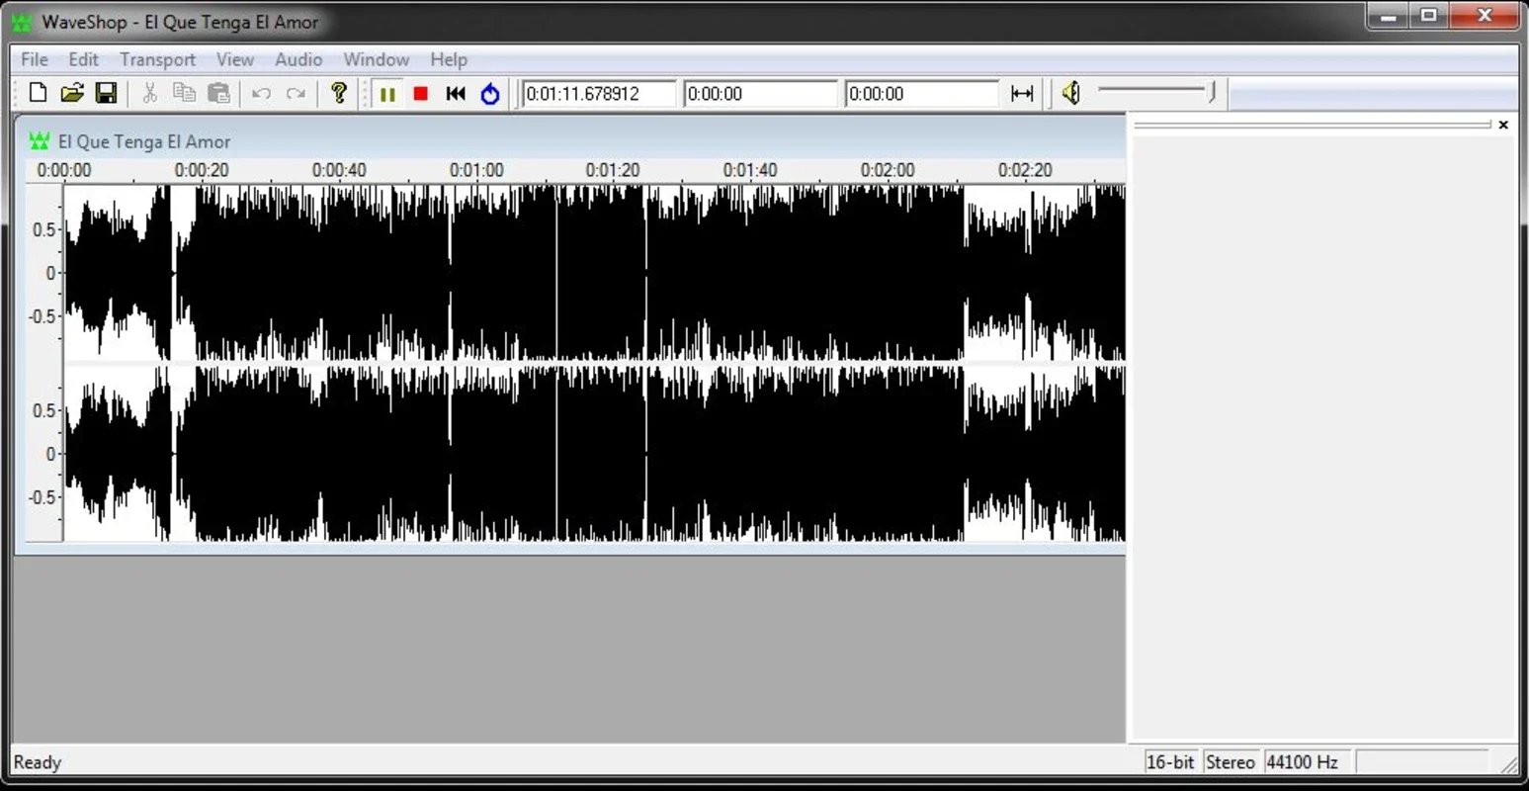Open the Help menu
The width and height of the screenshot is (1529, 791).
tap(449, 59)
